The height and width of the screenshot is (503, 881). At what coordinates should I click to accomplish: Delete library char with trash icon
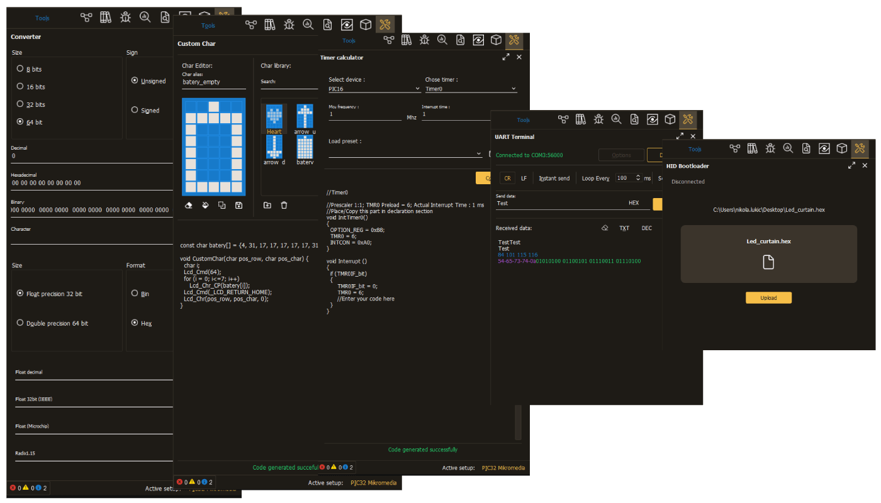tap(284, 205)
